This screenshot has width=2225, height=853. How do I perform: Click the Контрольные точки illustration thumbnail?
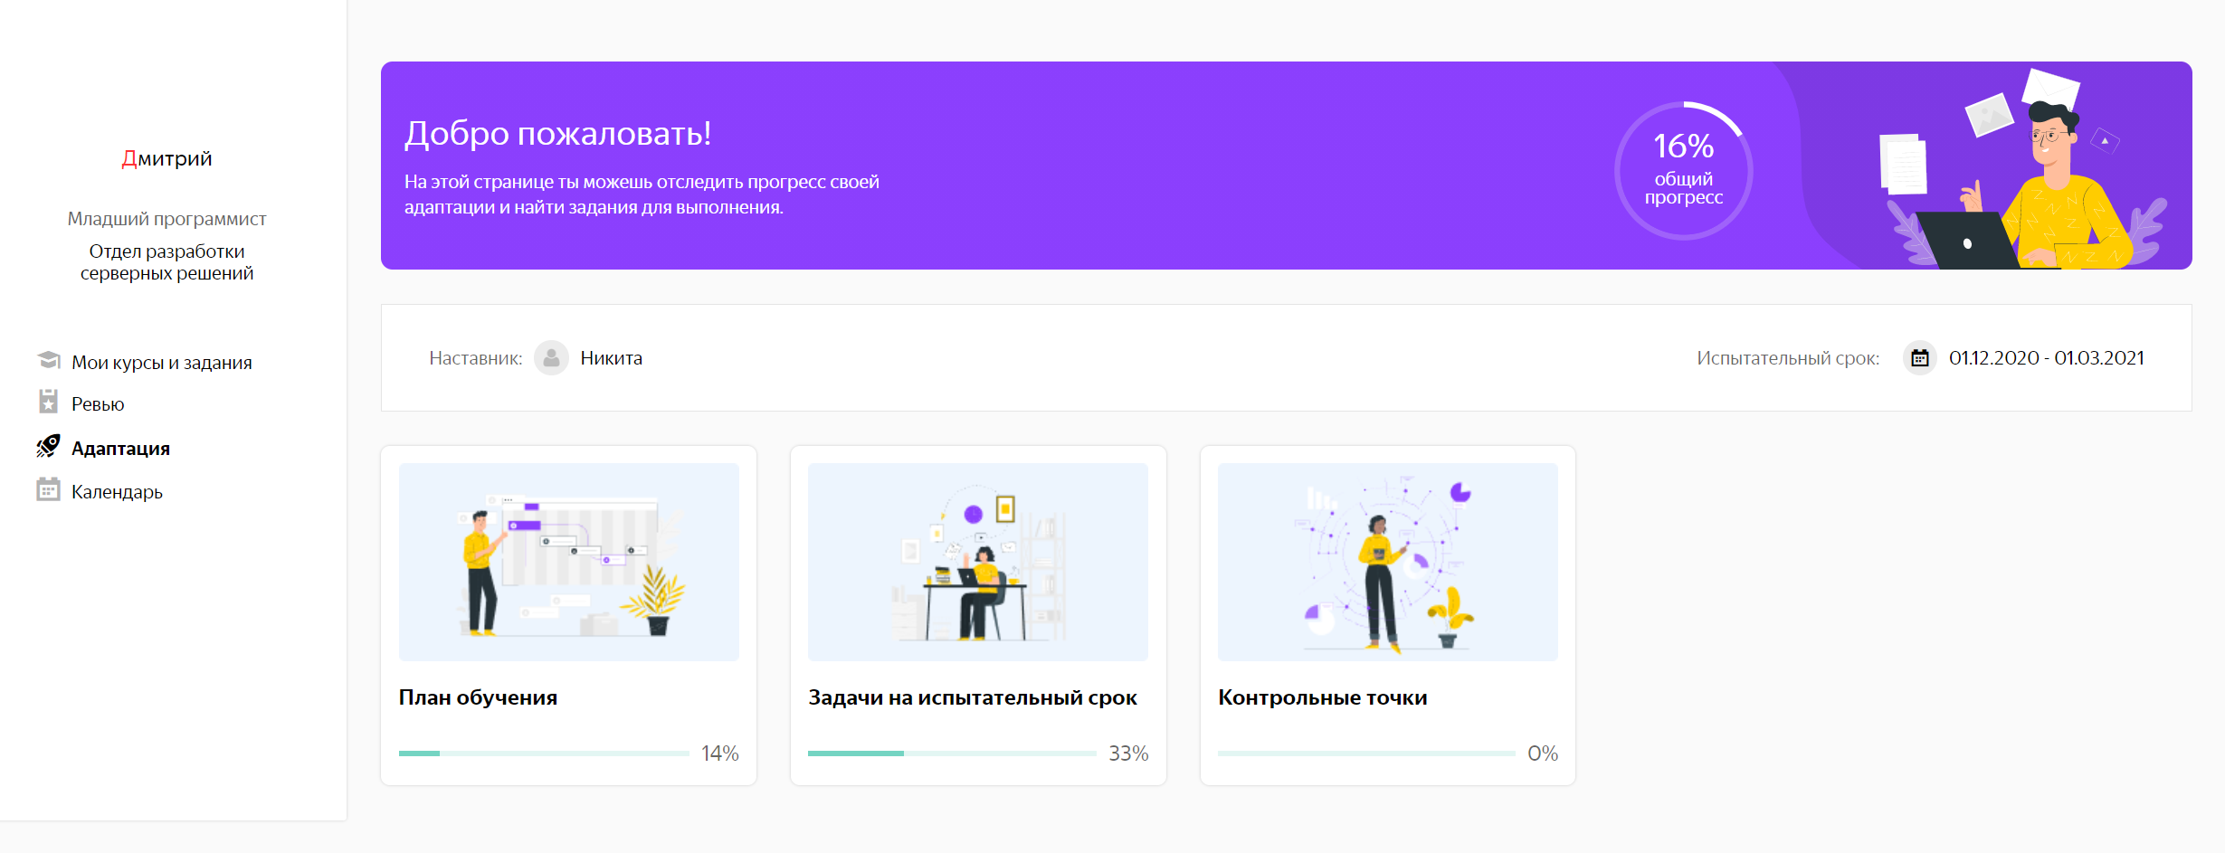(1388, 562)
